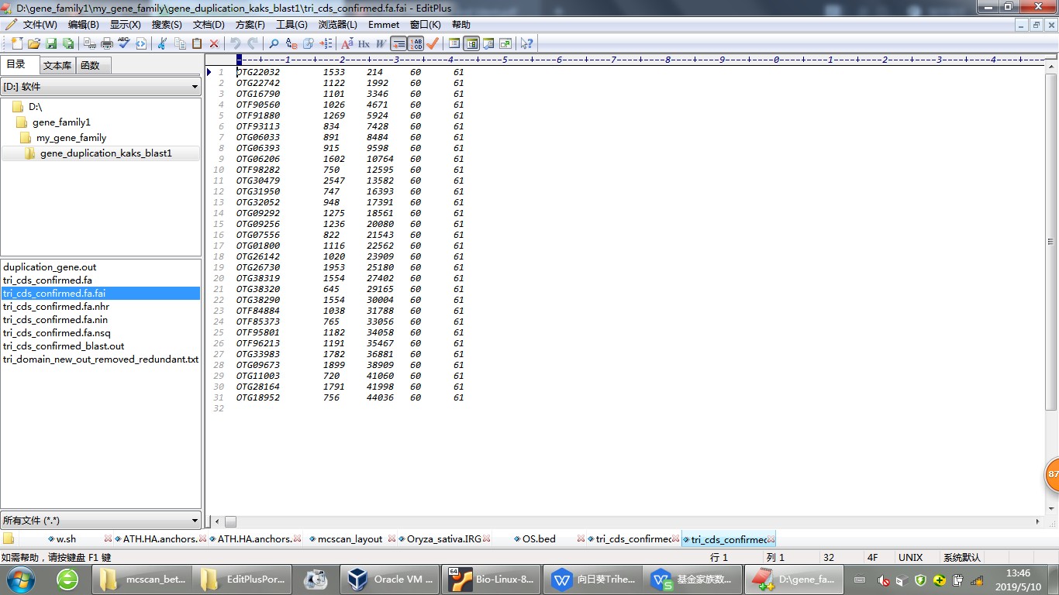
Task: Click the view in browser icon
Action: (141, 43)
